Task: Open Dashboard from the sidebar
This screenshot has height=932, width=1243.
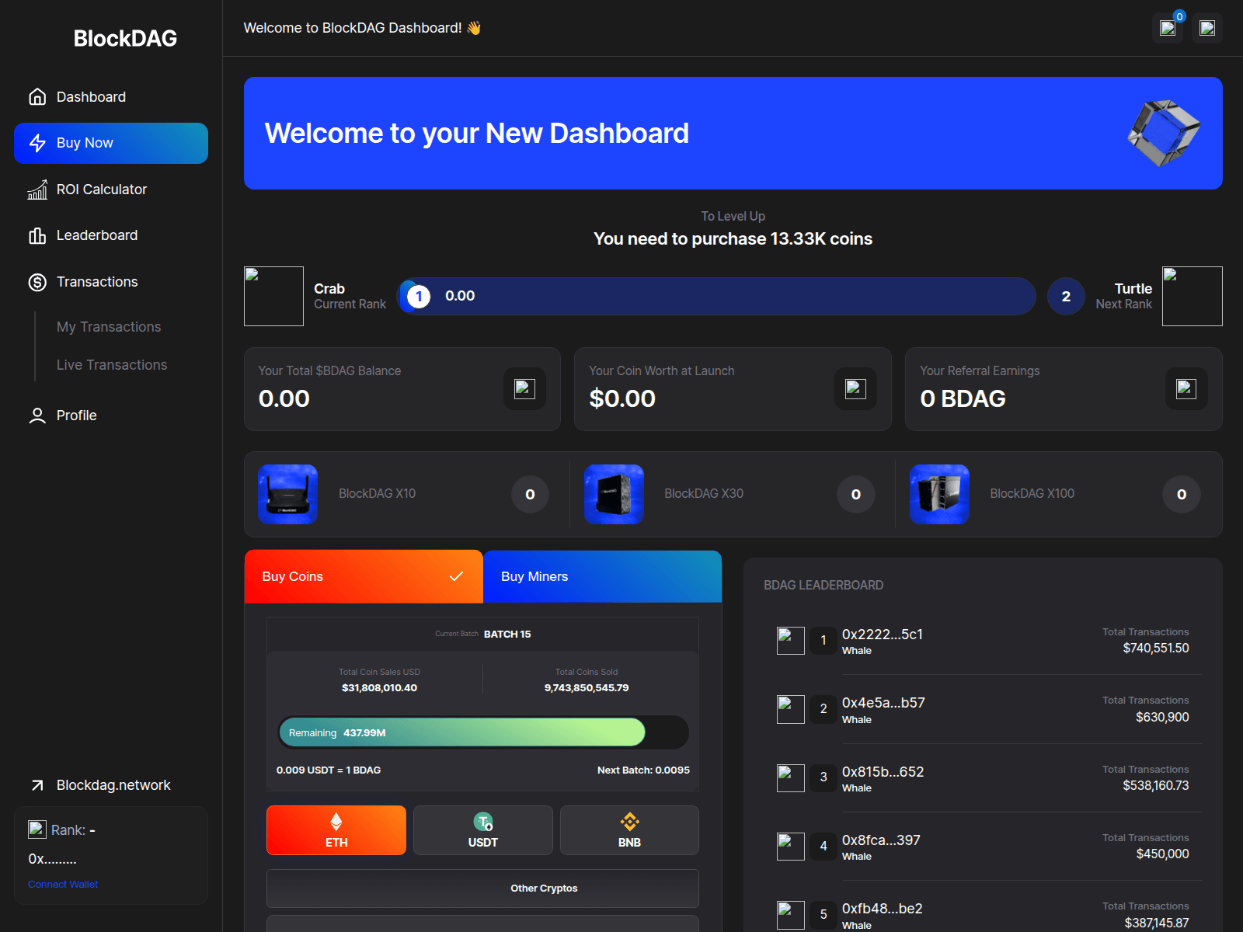Action: 111,97
